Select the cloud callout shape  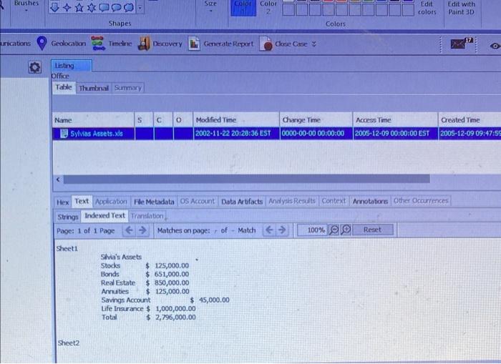(129, 7)
